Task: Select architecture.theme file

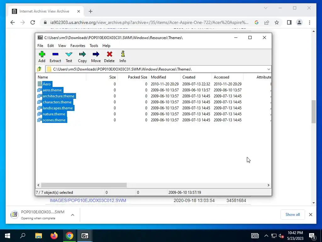Action: (x=58, y=96)
